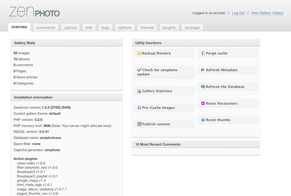291x196 pixels.
Task: Click the Spam filter: none line
Action: pos(27,144)
